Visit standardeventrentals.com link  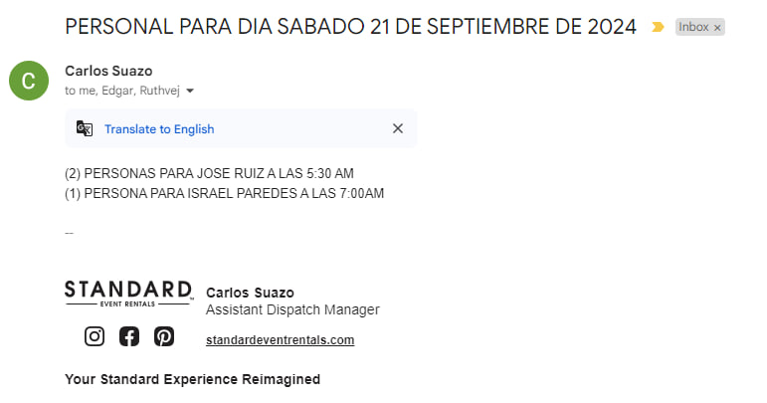(280, 340)
